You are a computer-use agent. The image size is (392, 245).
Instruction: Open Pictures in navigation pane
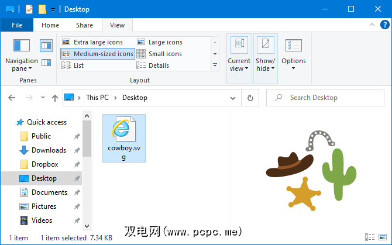tap(44, 206)
